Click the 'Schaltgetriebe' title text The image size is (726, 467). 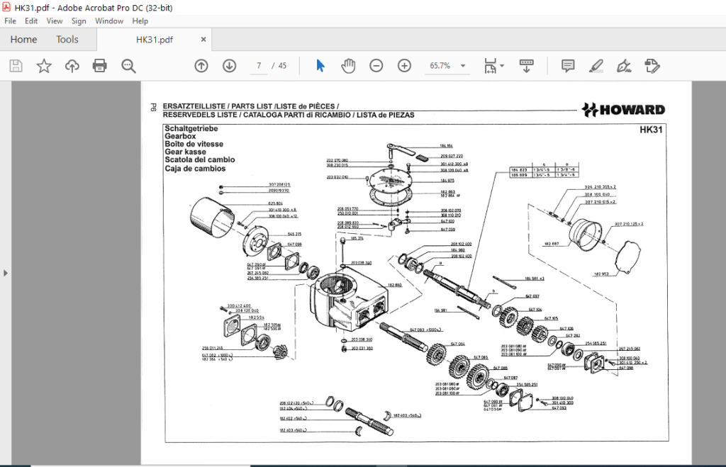(191, 128)
